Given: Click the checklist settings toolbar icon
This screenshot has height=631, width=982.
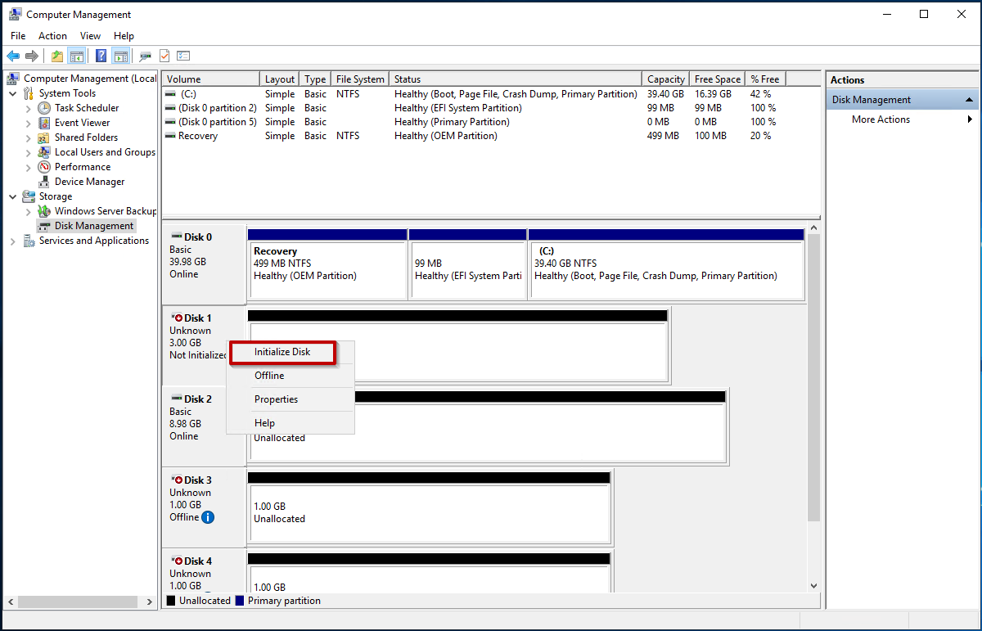Looking at the screenshot, I should [183, 56].
